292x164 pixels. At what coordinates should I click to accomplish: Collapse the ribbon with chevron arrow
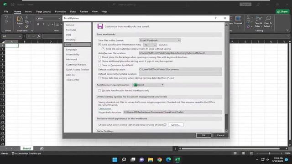point(287,30)
